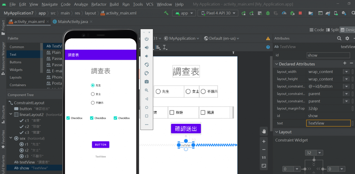Select the pan hand tool in design

click(264, 131)
